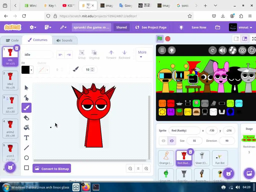
Task: Set sprite to shown (eye icon)
Action: pyautogui.click(x=163, y=141)
